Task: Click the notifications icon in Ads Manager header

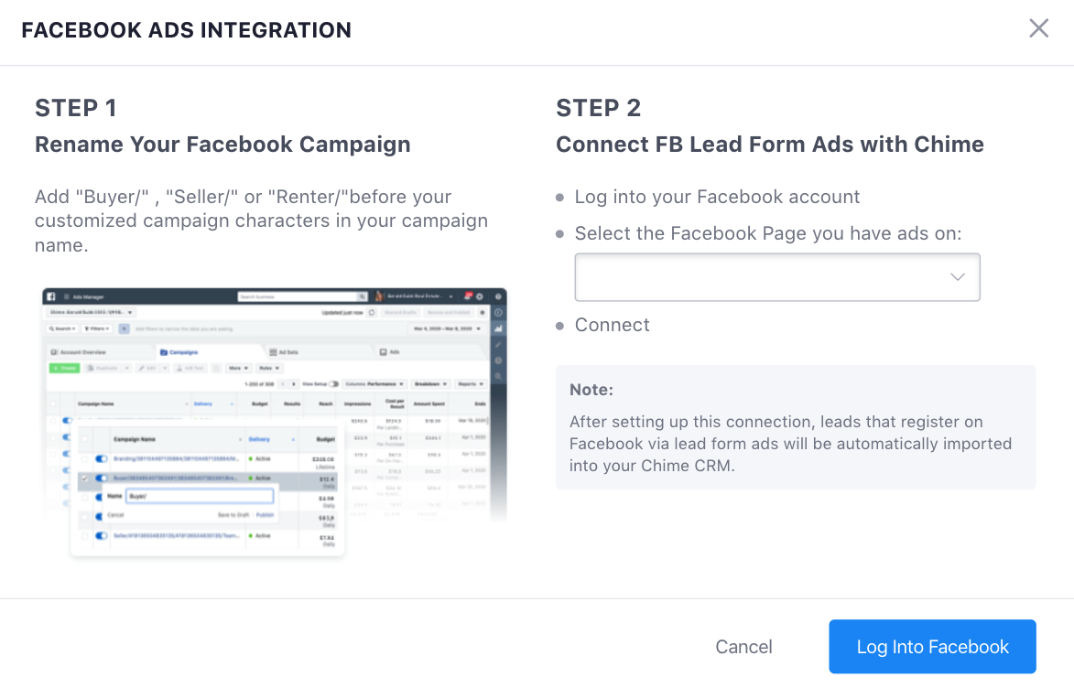Action: tap(469, 296)
